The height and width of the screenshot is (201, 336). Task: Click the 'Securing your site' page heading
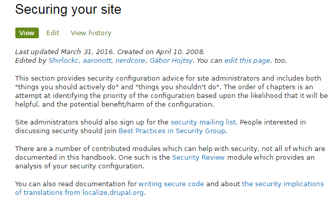coord(68,9)
